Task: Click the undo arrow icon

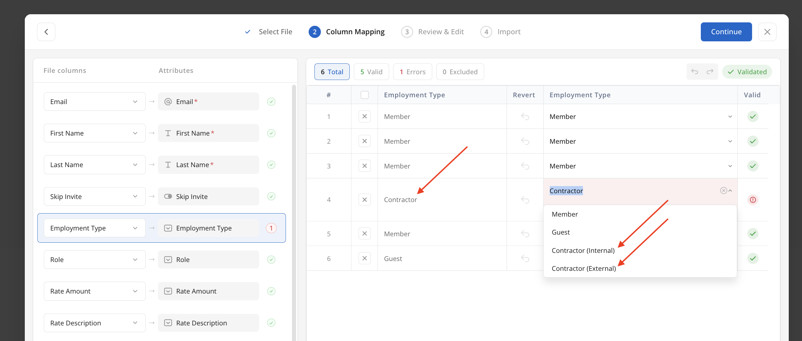Action: click(x=695, y=72)
